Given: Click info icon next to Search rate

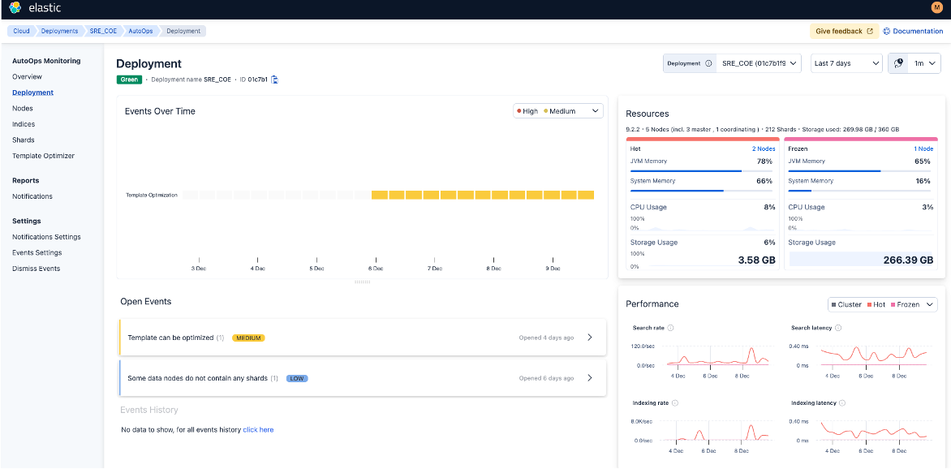Looking at the screenshot, I should [x=671, y=328].
